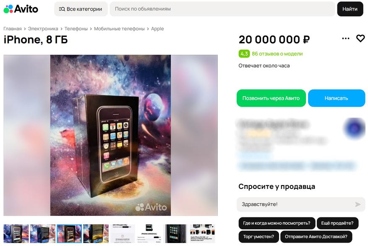This screenshot has height=246, width=368.
Task: Open the Электроника breadcrumb
Action: coord(43,29)
